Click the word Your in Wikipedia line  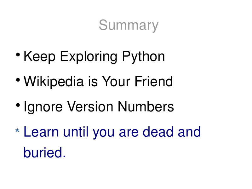[x=116, y=81]
